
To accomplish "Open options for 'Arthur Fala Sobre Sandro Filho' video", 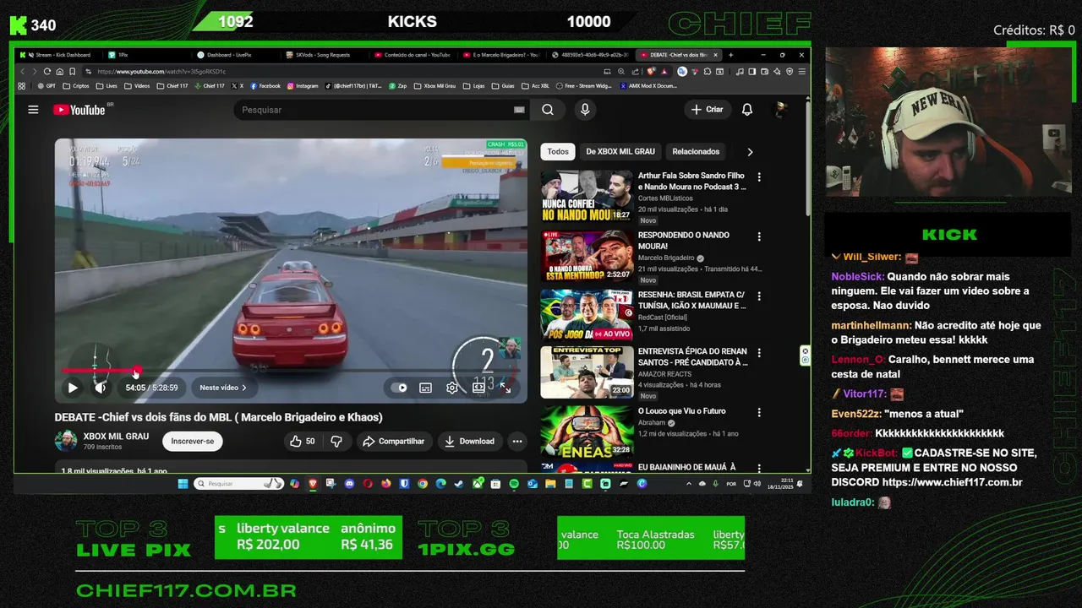I will coord(759,177).
